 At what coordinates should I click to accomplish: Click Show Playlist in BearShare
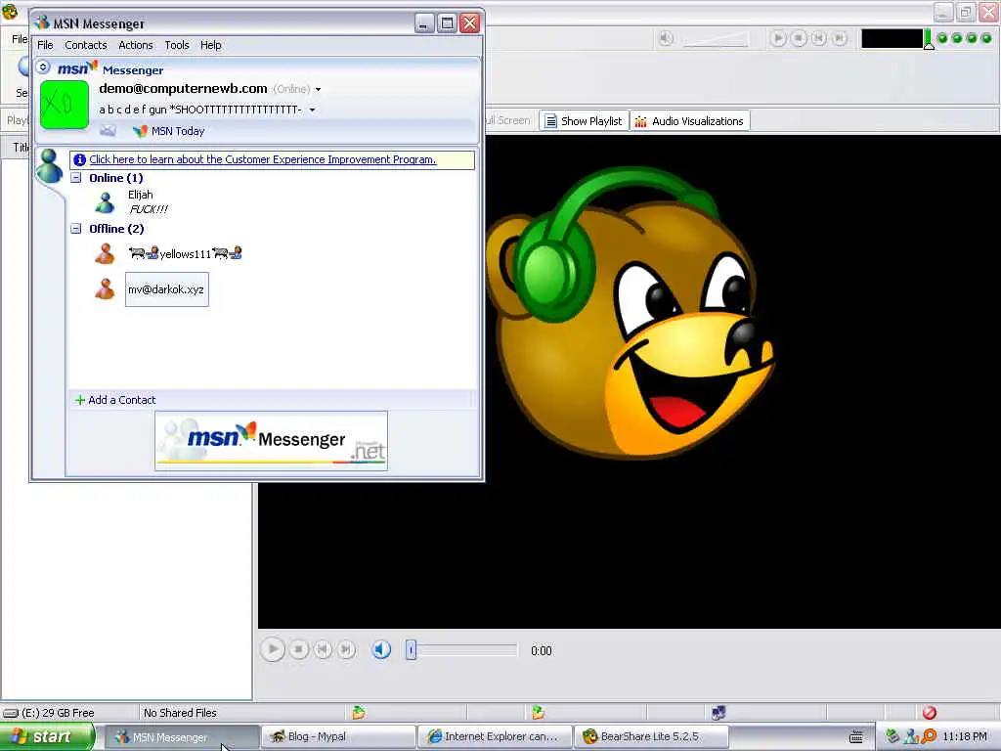tap(585, 120)
